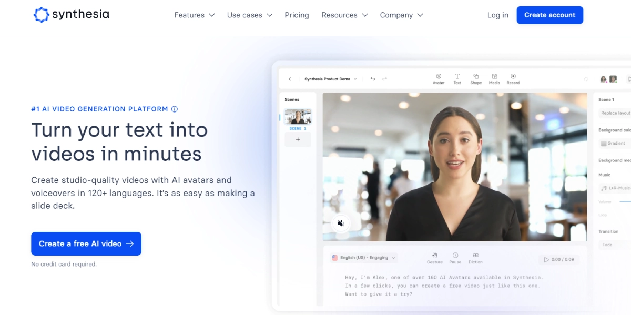The image size is (631, 315).
Task: Open the Diction tool
Action: (475, 256)
